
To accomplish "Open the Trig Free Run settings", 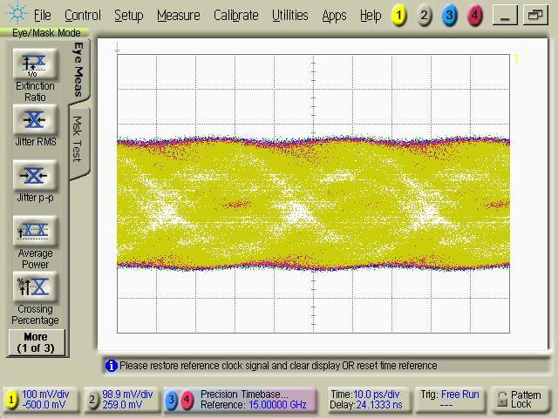I will [x=447, y=400].
